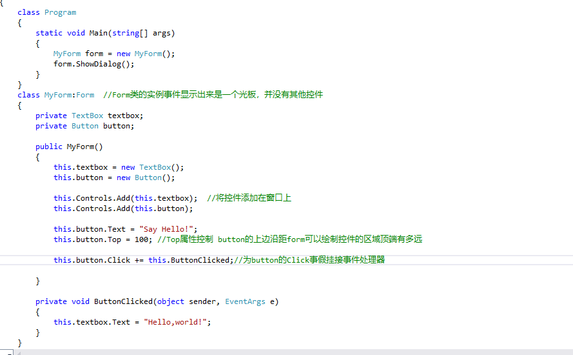The height and width of the screenshot is (355, 573).
Task: Click "this.button.Text" assignment target
Action: (x=90, y=230)
